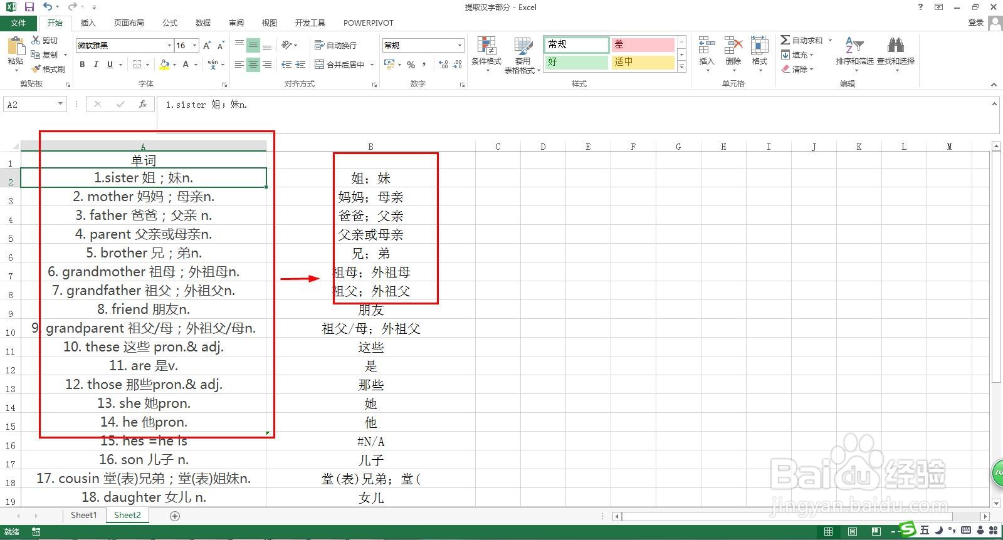Image resolution: width=1003 pixels, height=540 pixels.
Task: Decrease decimal places
Action: pos(458,64)
